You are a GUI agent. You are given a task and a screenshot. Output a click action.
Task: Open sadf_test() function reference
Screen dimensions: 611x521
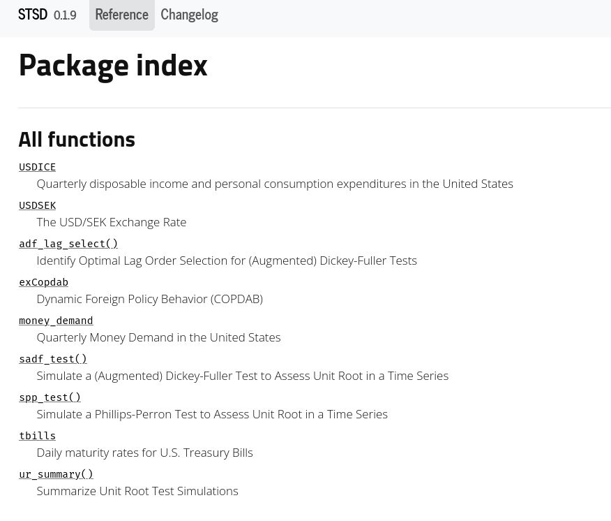[x=53, y=359]
